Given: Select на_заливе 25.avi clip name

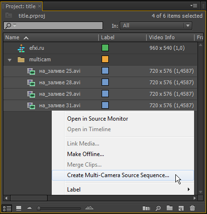Looking at the screenshot, I should tap(60, 71).
